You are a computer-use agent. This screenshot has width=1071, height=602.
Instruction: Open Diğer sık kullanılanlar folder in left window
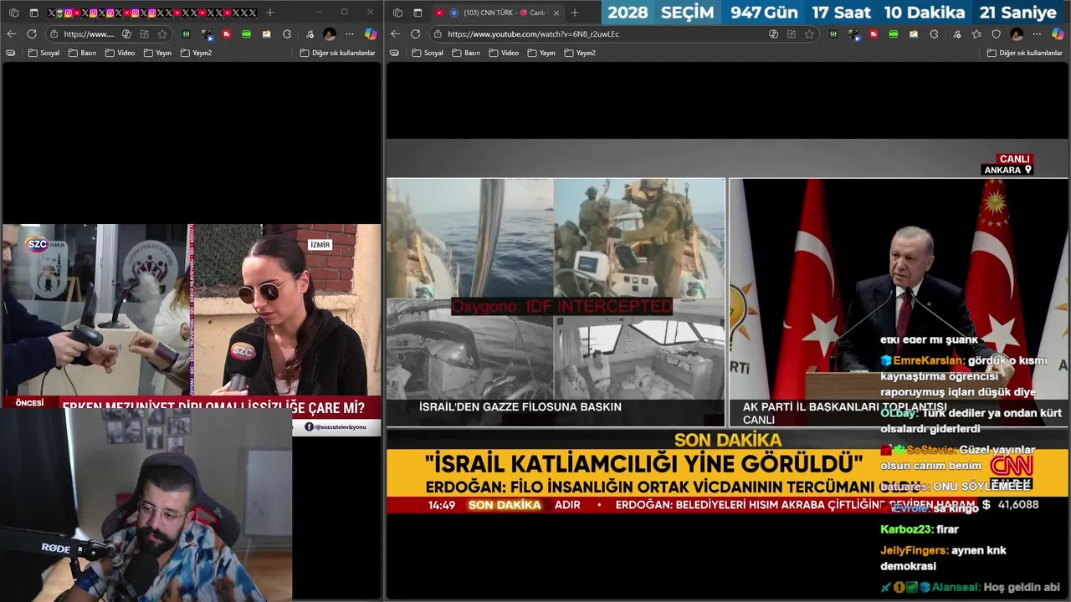338,53
